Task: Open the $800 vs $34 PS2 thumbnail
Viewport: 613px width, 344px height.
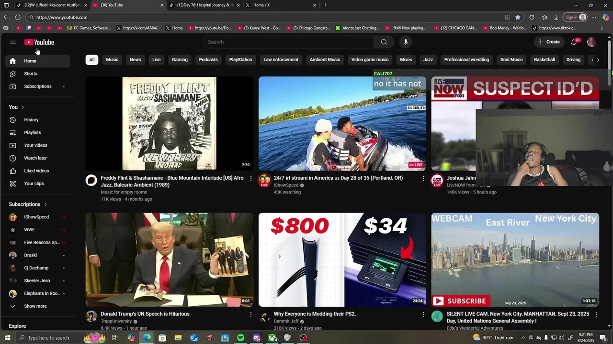Action: pos(342,260)
